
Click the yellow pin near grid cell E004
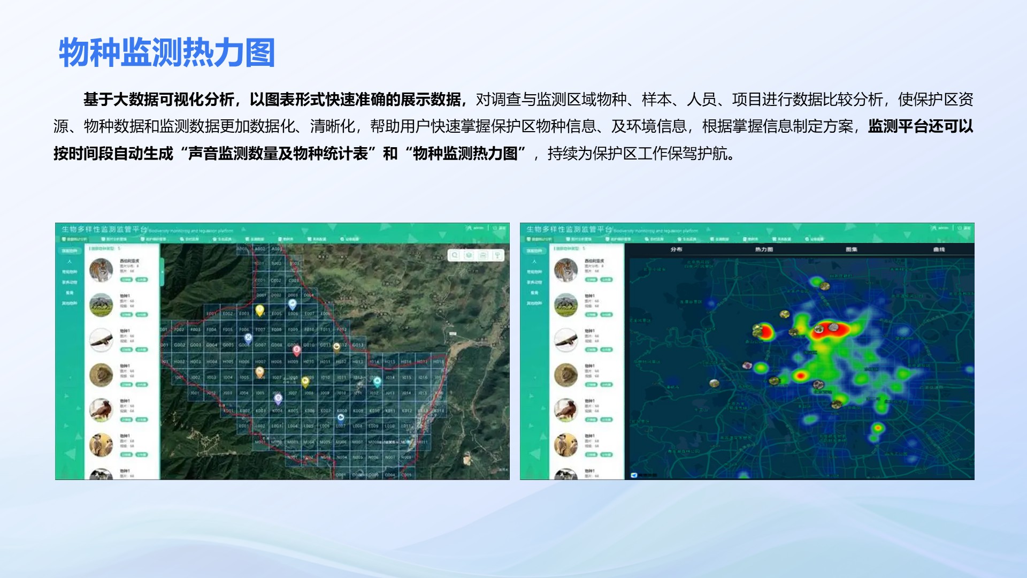[x=259, y=310]
